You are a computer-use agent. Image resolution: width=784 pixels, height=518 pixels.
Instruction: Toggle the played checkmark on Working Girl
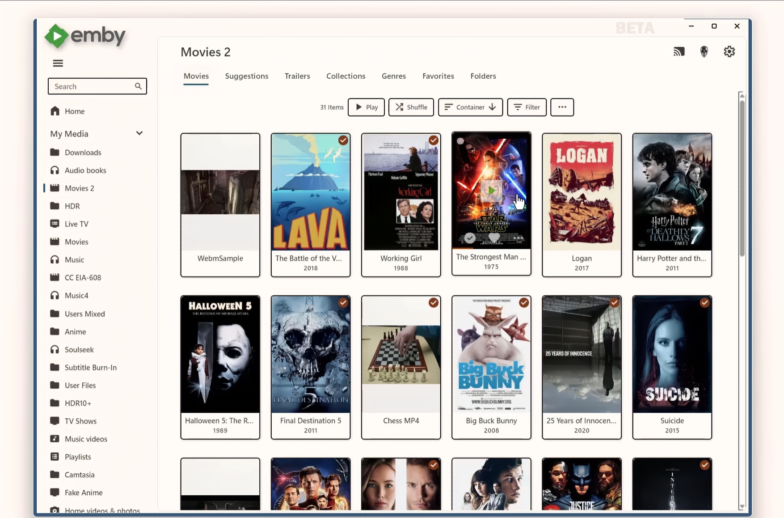[x=433, y=140]
